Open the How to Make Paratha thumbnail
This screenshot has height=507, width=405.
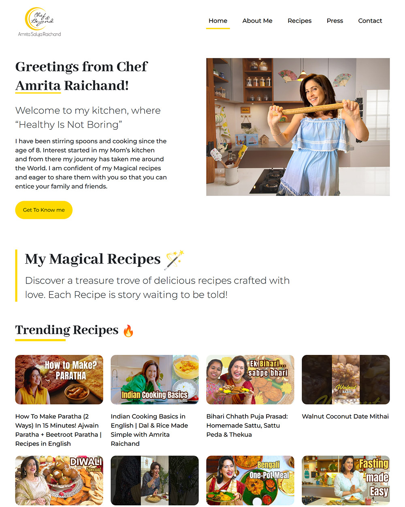pos(59,380)
